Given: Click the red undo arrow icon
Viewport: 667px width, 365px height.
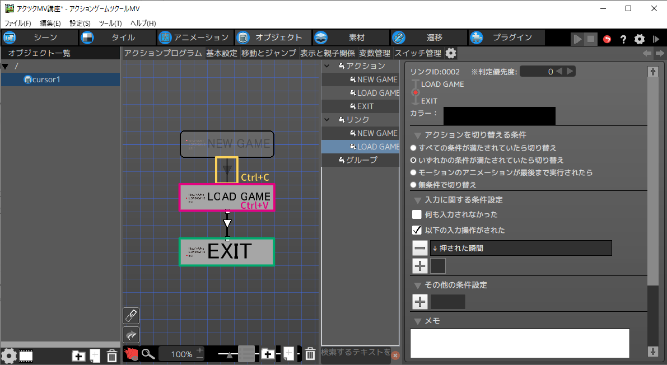Looking at the screenshot, I should (607, 39).
